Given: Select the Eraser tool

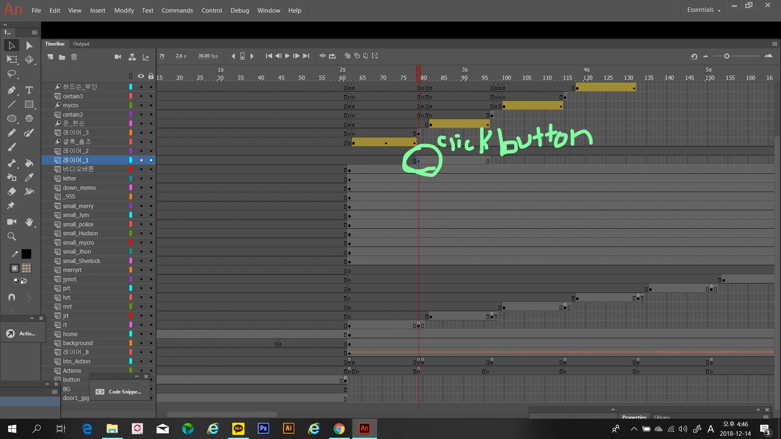Looking at the screenshot, I should pyautogui.click(x=11, y=191).
